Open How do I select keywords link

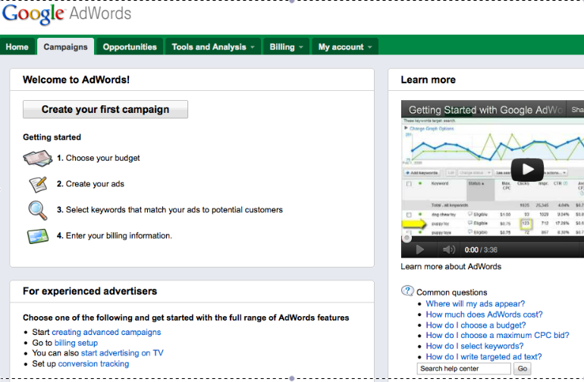475,346
